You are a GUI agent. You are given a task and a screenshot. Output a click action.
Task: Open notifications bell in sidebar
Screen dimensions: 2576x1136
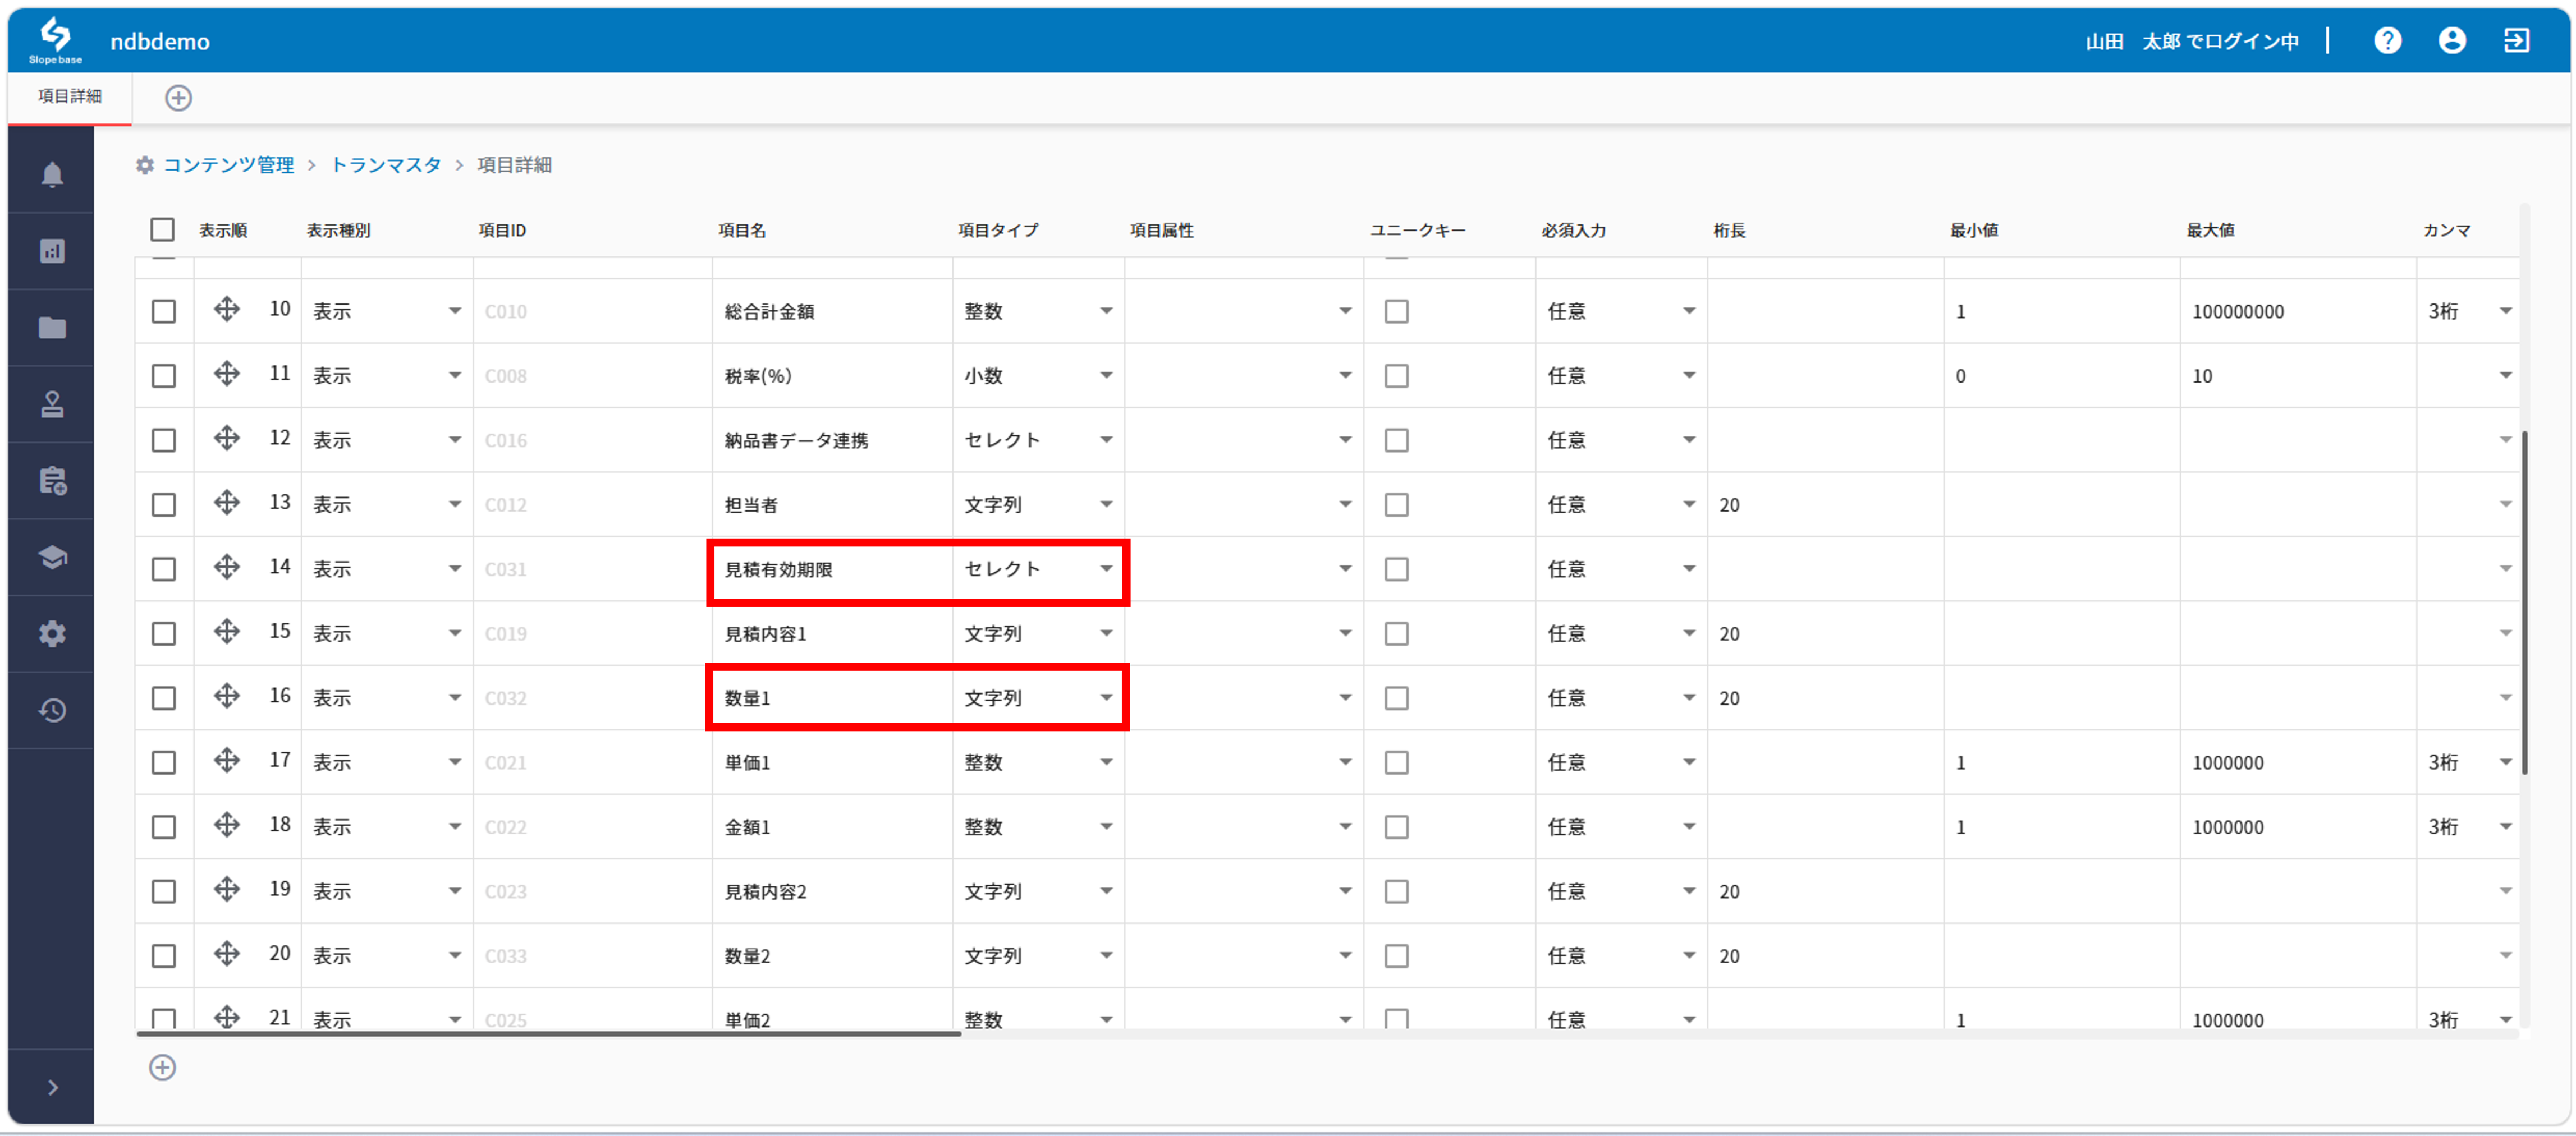pos(52,174)
